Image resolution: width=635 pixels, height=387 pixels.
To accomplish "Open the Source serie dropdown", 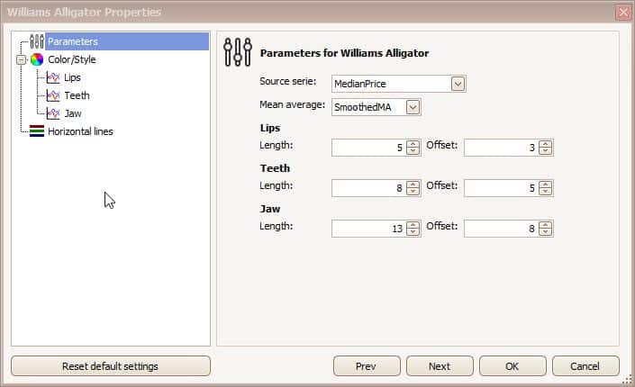I will [458, 84].
